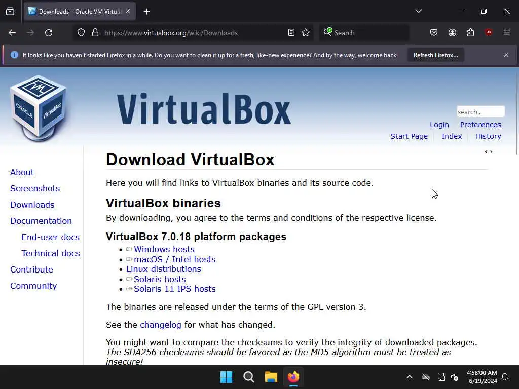
Task: Go back to previous page
Action: pos(12,33)
